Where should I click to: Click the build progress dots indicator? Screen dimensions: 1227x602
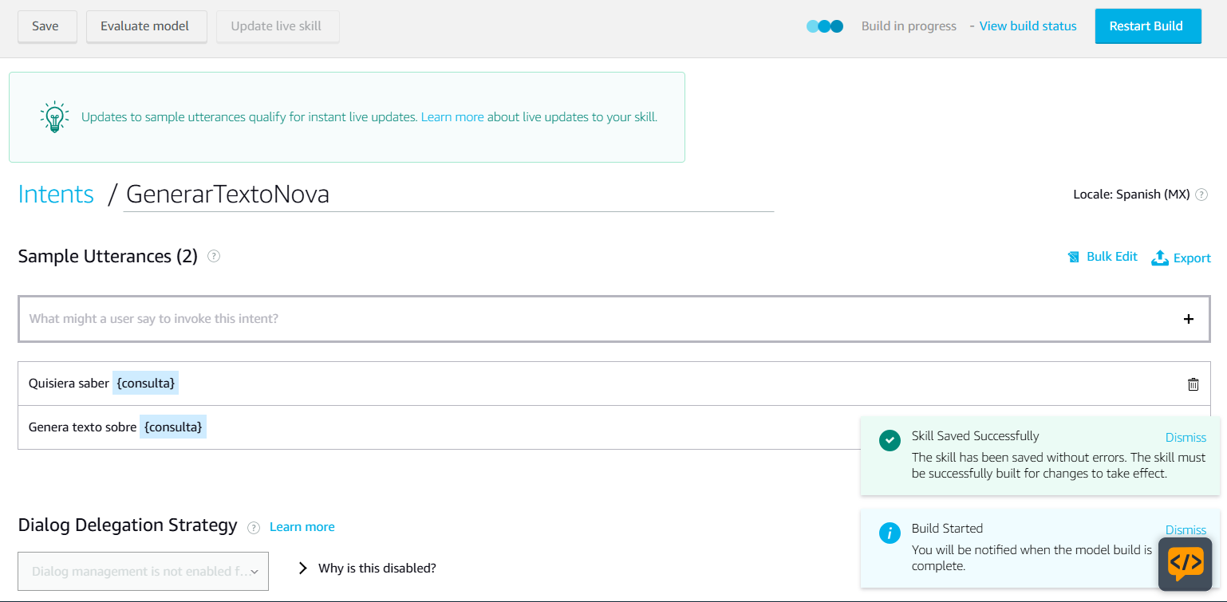tap(825, 26)
